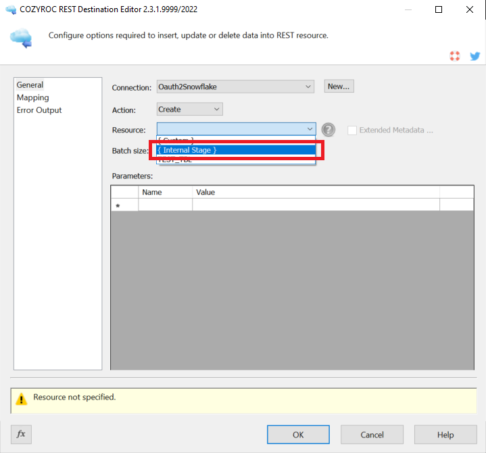Click the Resource help question mark icon

click(x=329, y=130)
